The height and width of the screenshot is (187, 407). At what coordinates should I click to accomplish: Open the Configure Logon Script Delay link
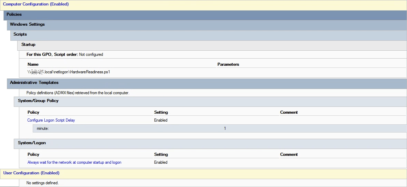click(51, 120)
